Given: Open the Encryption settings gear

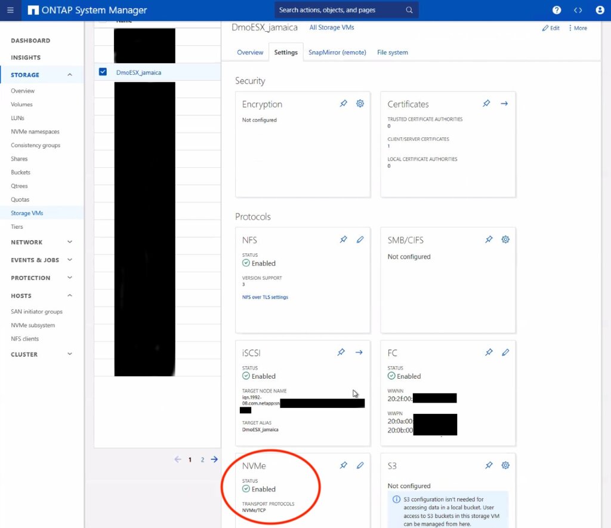Looking at the screenshot, I should [x=360, y=103].
